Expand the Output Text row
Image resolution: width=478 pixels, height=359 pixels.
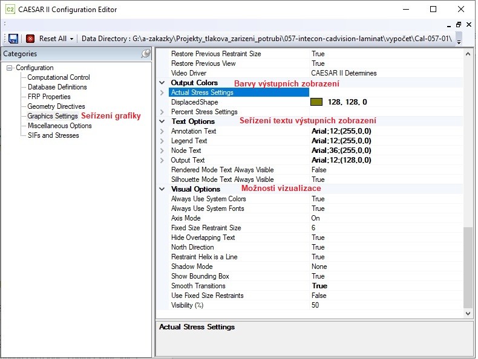(162, 161)
